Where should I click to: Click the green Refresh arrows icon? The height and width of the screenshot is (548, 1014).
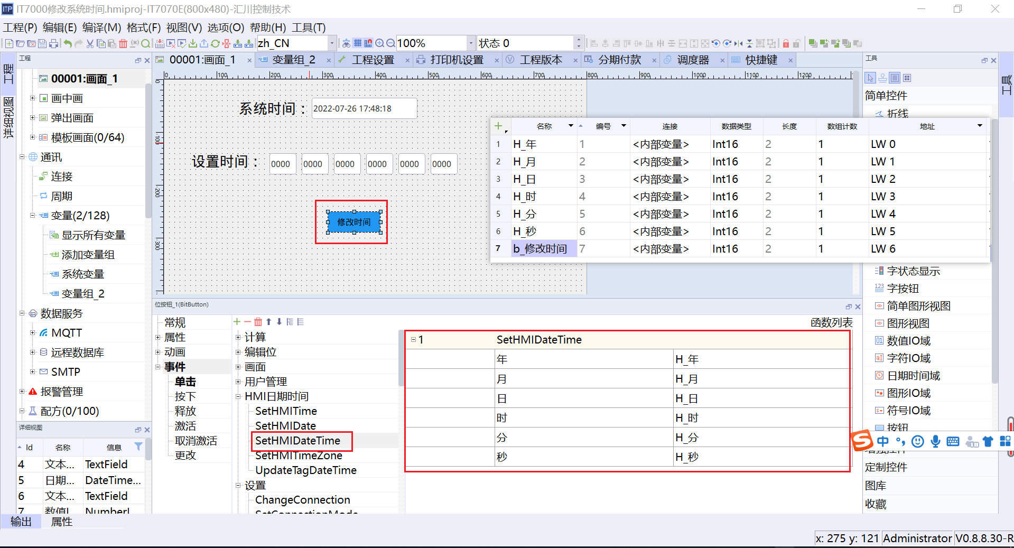(215, 43)
